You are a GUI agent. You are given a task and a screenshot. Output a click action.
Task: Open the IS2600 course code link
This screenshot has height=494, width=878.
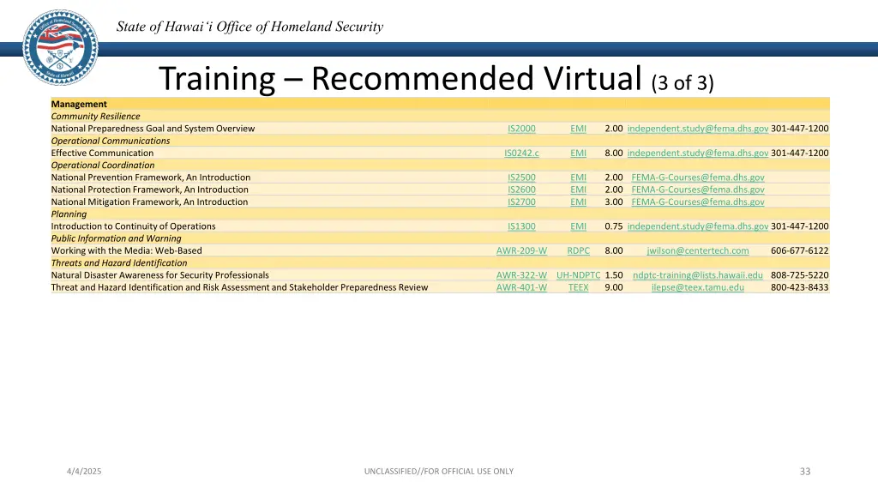(521, 190)
